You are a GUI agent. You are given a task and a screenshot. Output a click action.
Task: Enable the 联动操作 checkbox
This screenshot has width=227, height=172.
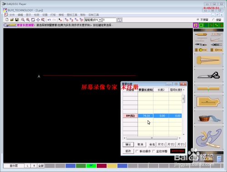point(137,151)
